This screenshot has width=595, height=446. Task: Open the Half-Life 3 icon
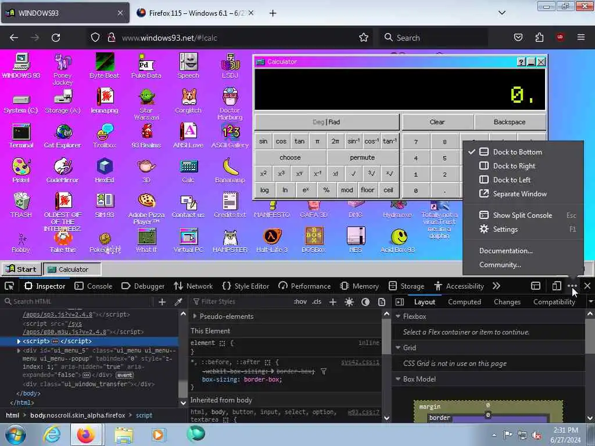point(272,240)
